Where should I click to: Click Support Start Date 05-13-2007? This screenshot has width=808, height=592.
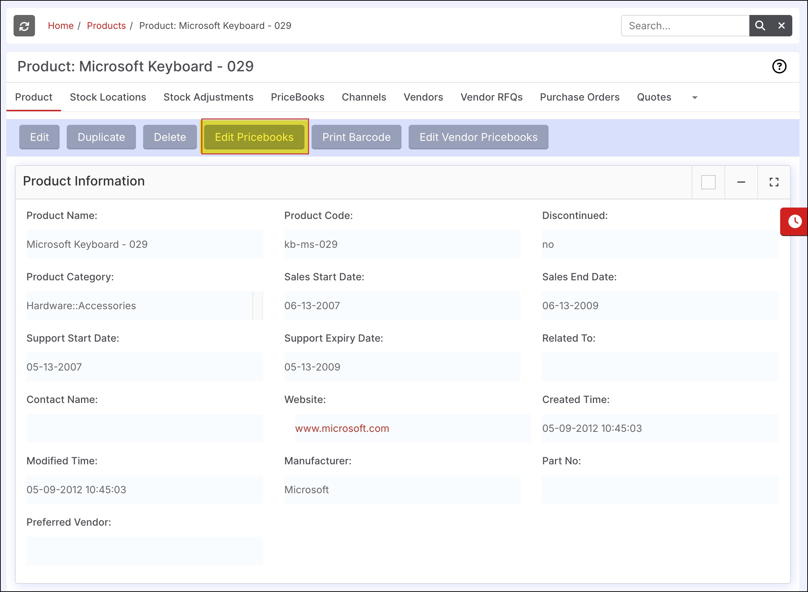point(145,367)
